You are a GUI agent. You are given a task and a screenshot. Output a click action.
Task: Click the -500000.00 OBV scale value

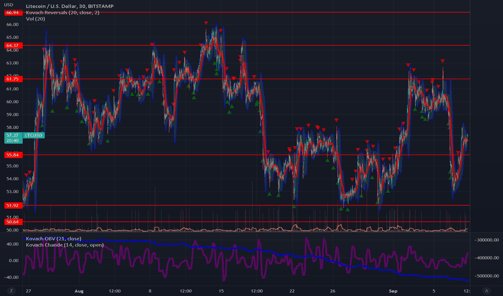[487, 276]
